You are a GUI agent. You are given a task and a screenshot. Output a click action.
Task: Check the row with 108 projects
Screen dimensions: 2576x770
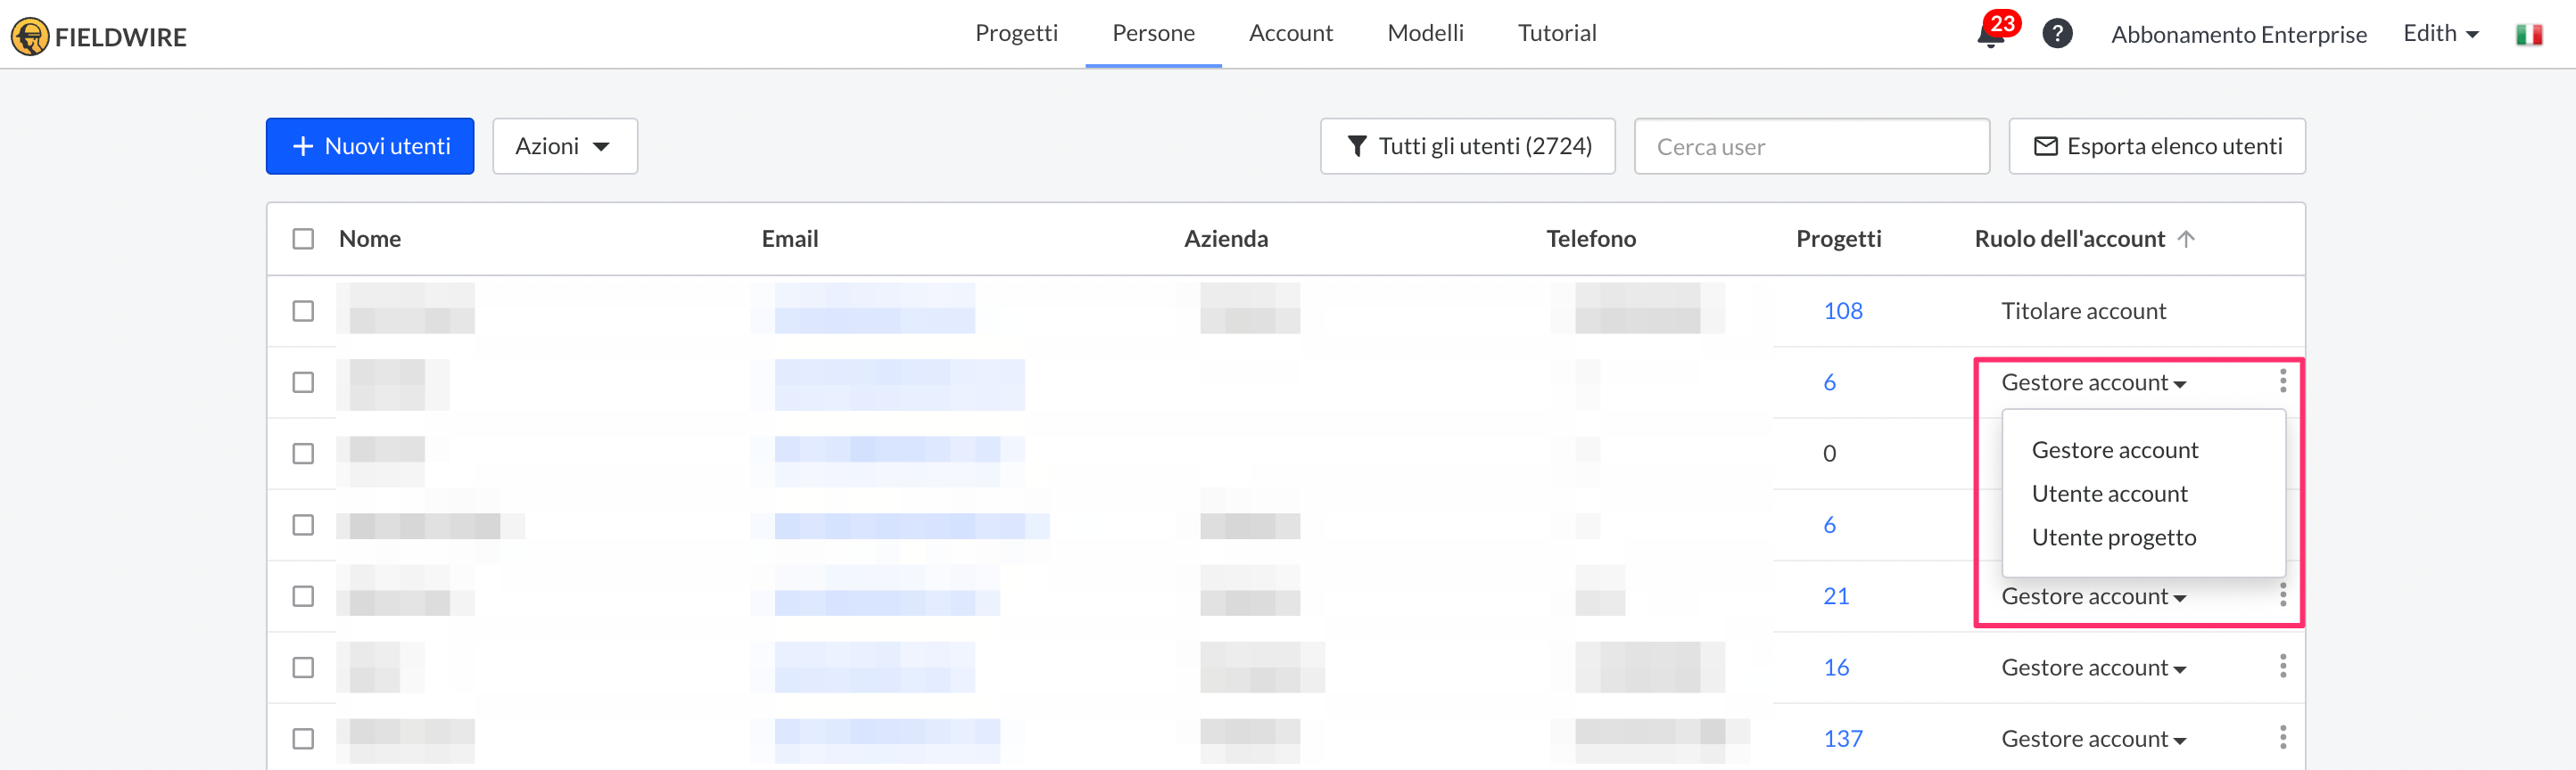click(x=303, y=311)
